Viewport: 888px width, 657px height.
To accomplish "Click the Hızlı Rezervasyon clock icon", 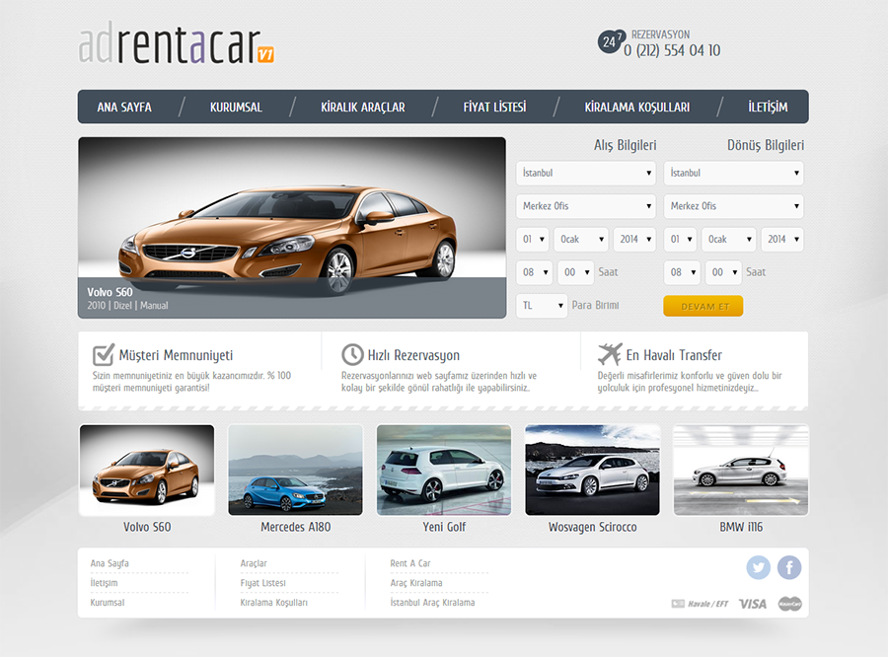I will pos(352,354).
